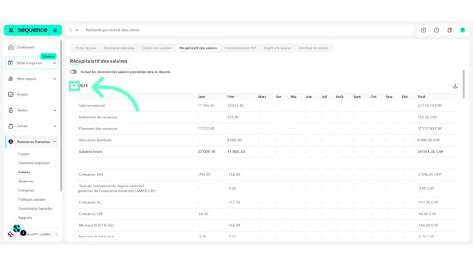473x266 pixels.
Task: Collapse the Ressources humaines chevron
Action: click(54, 142)
